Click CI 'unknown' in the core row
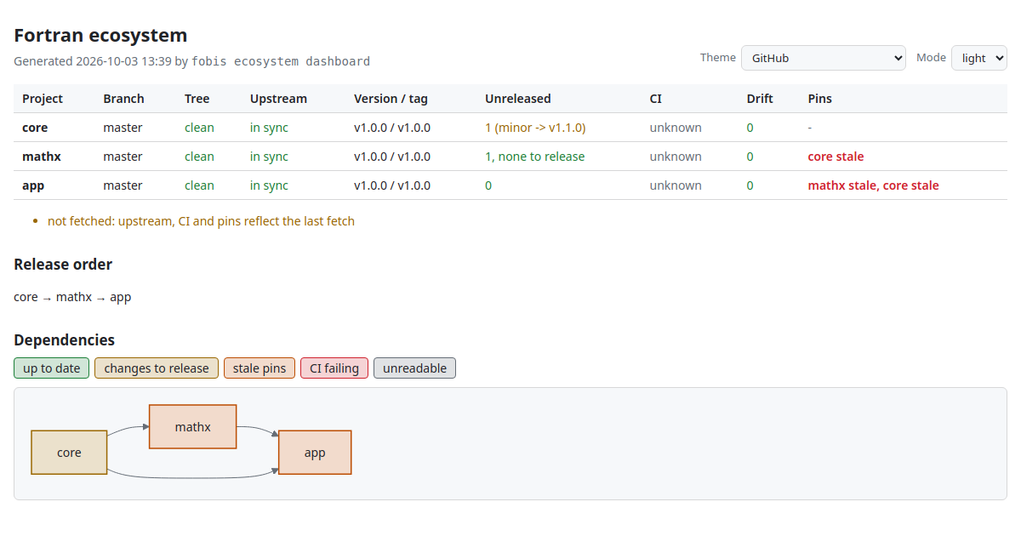Viewport: 1021px width, 536px height. [676, 128]
